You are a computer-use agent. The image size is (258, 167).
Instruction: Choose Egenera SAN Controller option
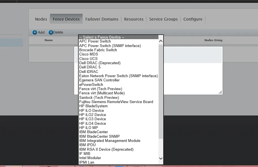(x=119, y=80)
